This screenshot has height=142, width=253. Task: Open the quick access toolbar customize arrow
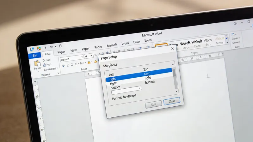coord(56,46)
